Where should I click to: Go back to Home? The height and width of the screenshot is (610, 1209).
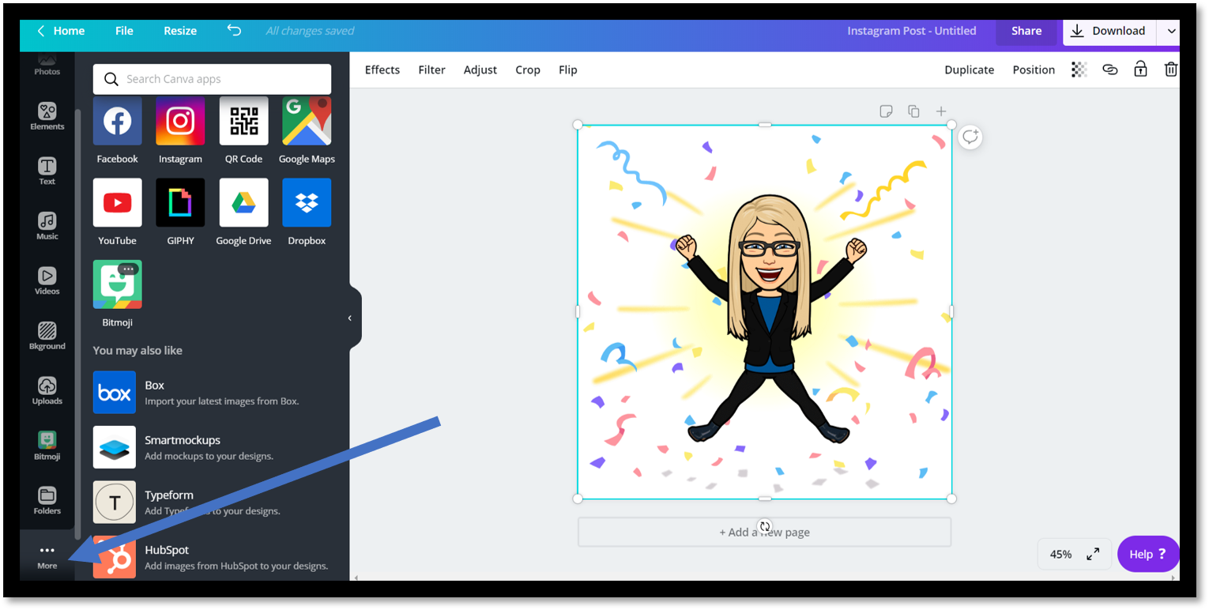pyautogui.click(x=61, y=31)
